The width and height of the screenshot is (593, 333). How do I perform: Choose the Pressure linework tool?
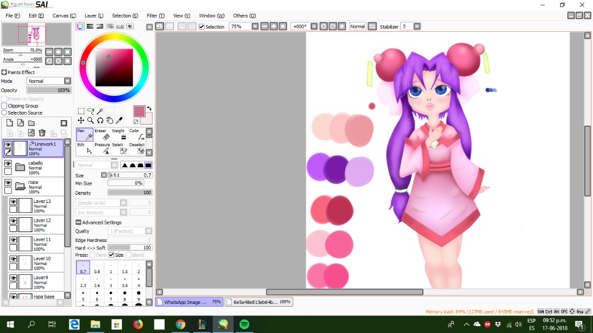[102, 149]
